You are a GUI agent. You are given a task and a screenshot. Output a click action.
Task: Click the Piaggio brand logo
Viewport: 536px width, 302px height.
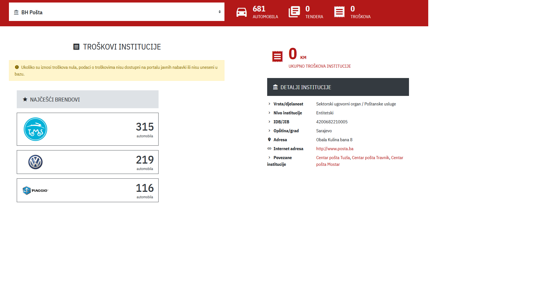pyautogui.click(x=35, y=190)
